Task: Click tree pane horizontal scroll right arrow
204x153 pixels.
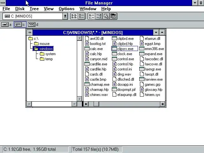Action: 74,104
